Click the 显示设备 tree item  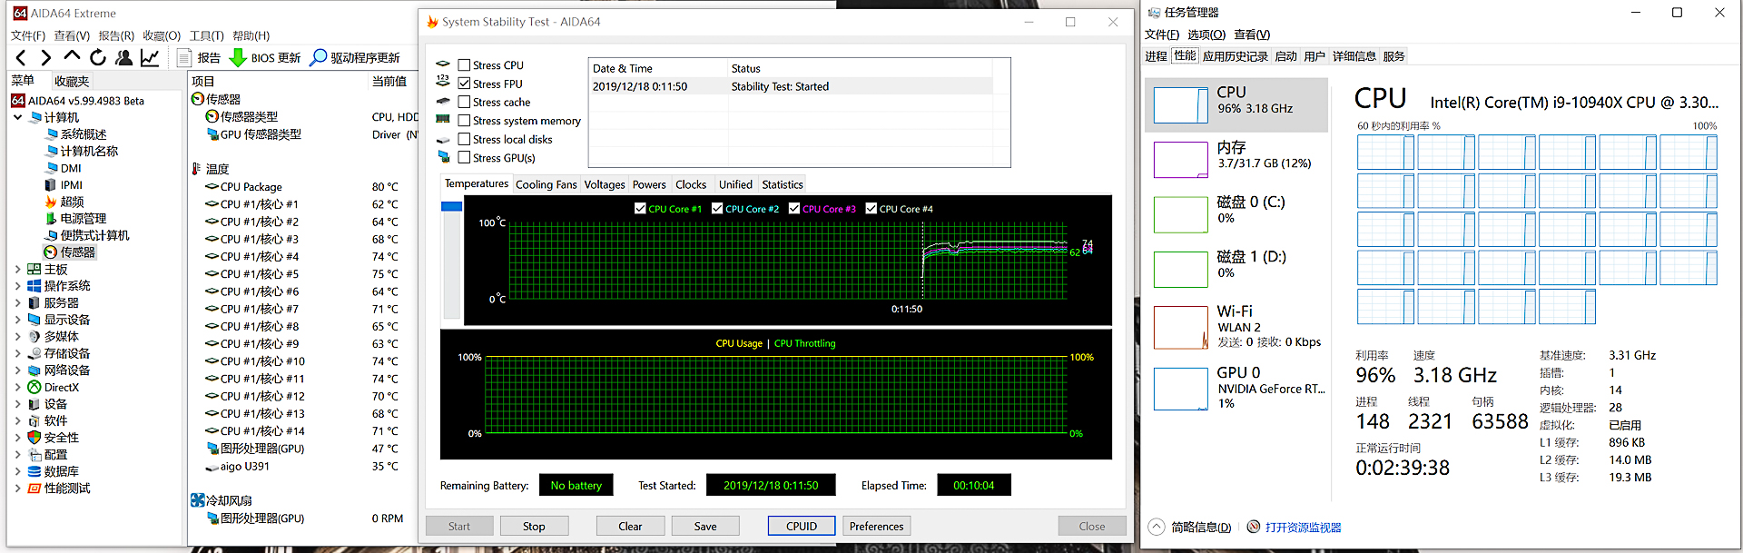click(59, 320)
